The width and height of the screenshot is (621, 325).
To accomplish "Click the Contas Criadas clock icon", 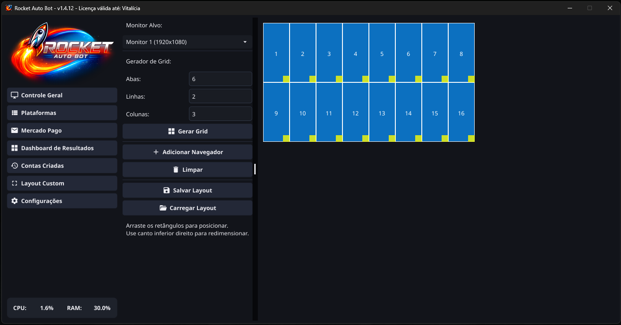I will [15, 166].
